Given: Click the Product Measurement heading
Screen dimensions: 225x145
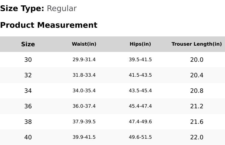Looking at the screenshot, I should point(49,25).
